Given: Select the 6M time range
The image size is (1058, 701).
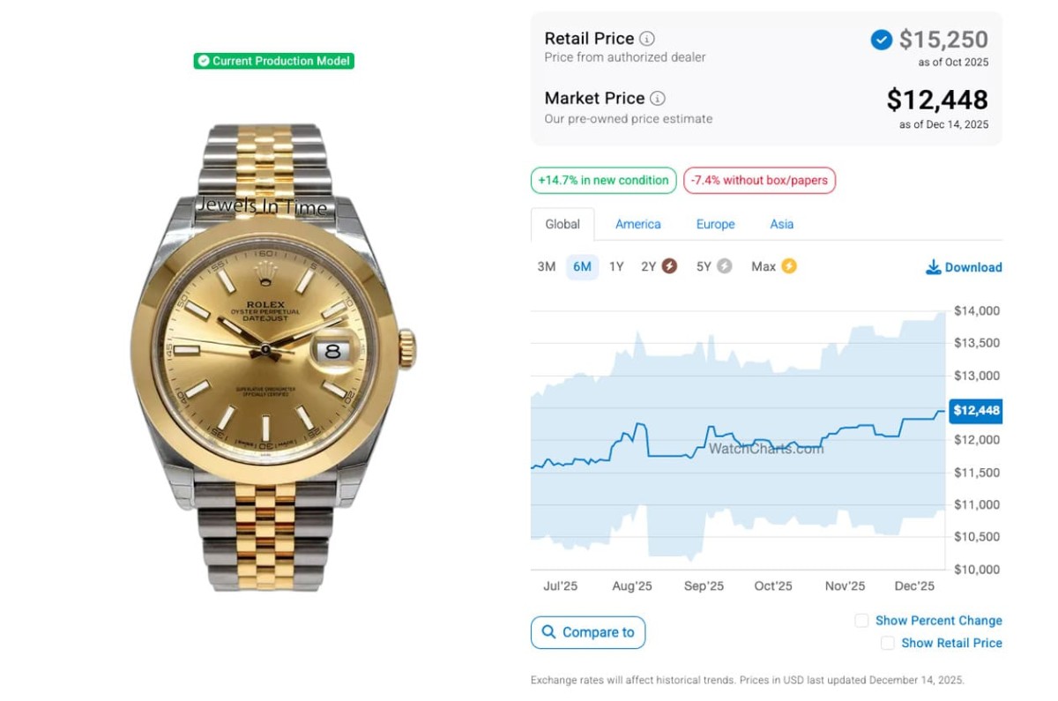Looking at the screenshot, I should (x=582, y=266).
